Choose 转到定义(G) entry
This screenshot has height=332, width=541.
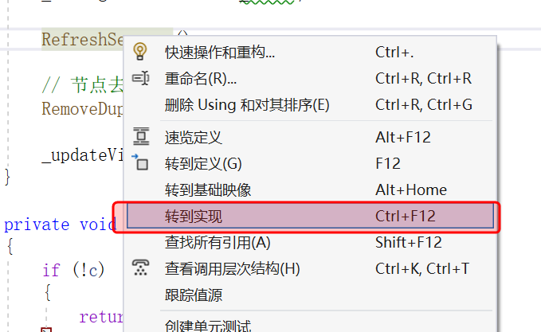pyautogui.click(x=310, y=163)
